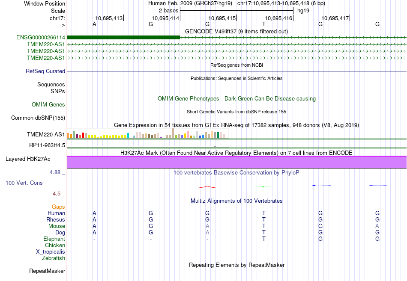Select the Zebrafish alignment row label
This screenshot has width=407, height=281.
pos(54,258)
